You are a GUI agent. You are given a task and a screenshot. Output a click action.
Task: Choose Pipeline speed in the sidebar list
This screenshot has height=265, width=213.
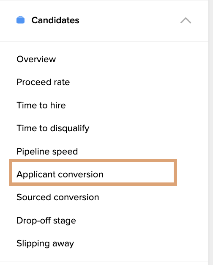pos(47,152)
